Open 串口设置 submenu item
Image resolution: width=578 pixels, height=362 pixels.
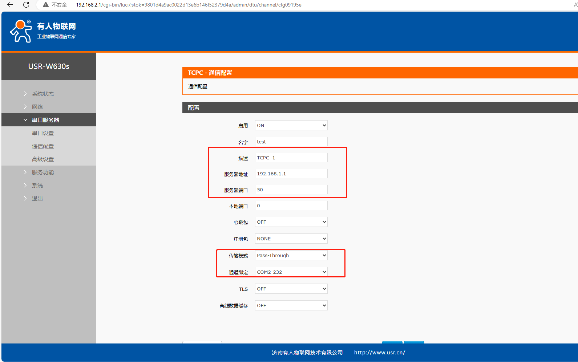coord(43,133)
